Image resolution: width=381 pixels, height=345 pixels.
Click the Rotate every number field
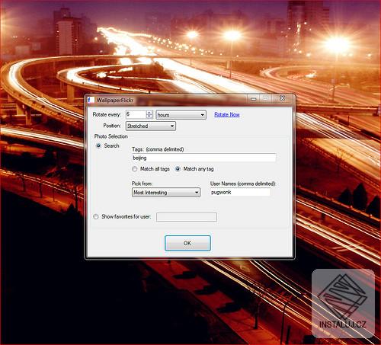[136, 114]
